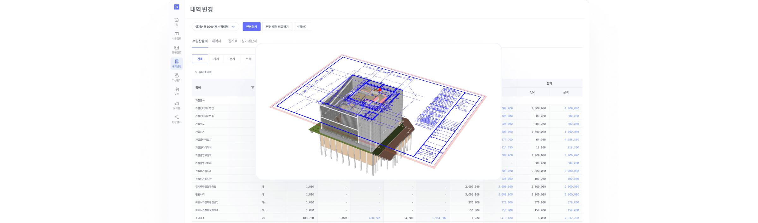Viewport: 758px width, 223px height.
Task: Click the filter icon in 품명 column
Action: pyautogui.click(x=253, y=88)
